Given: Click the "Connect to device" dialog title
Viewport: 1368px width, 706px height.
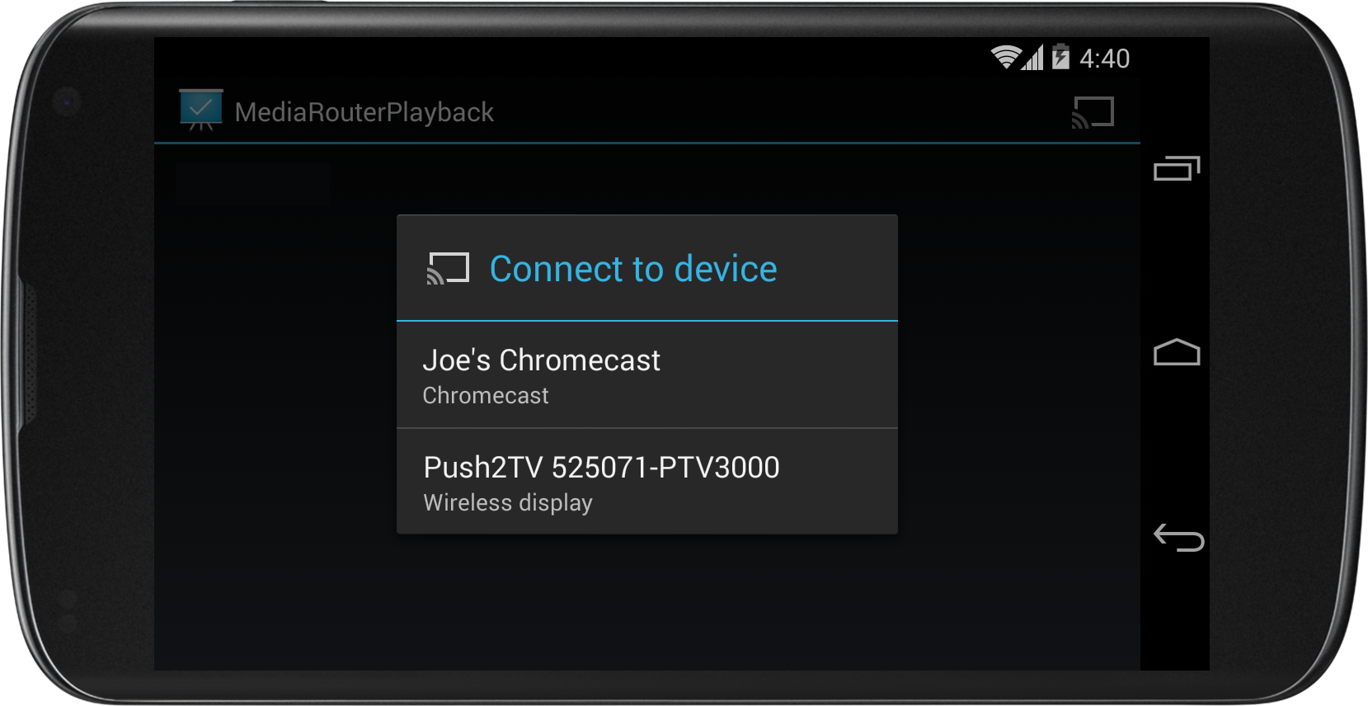Looking at the screenshot, I should 632,269.
